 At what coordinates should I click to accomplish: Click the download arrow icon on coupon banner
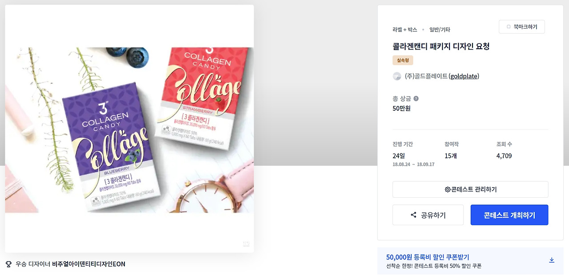click(x=552, y=260)
